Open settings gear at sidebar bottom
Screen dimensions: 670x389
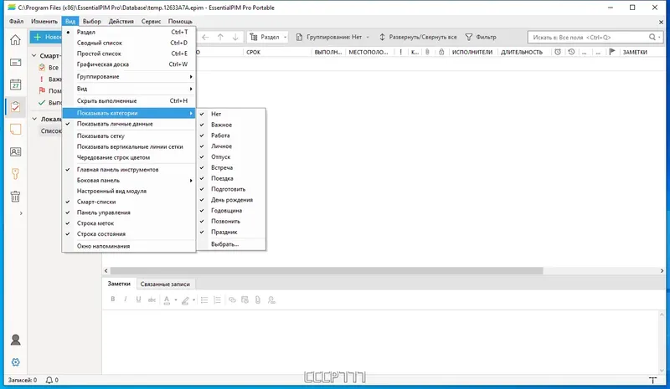pos(15,362)
